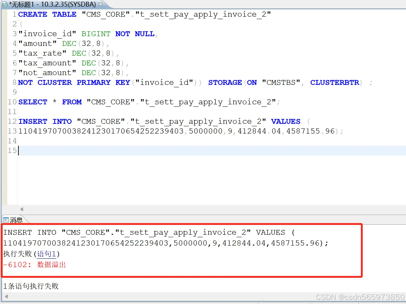This screenshot has width=406, height=304.
Task: Click the SQL file icon on the editor tab
Action: pyautogui.click(x=5, y=5)
